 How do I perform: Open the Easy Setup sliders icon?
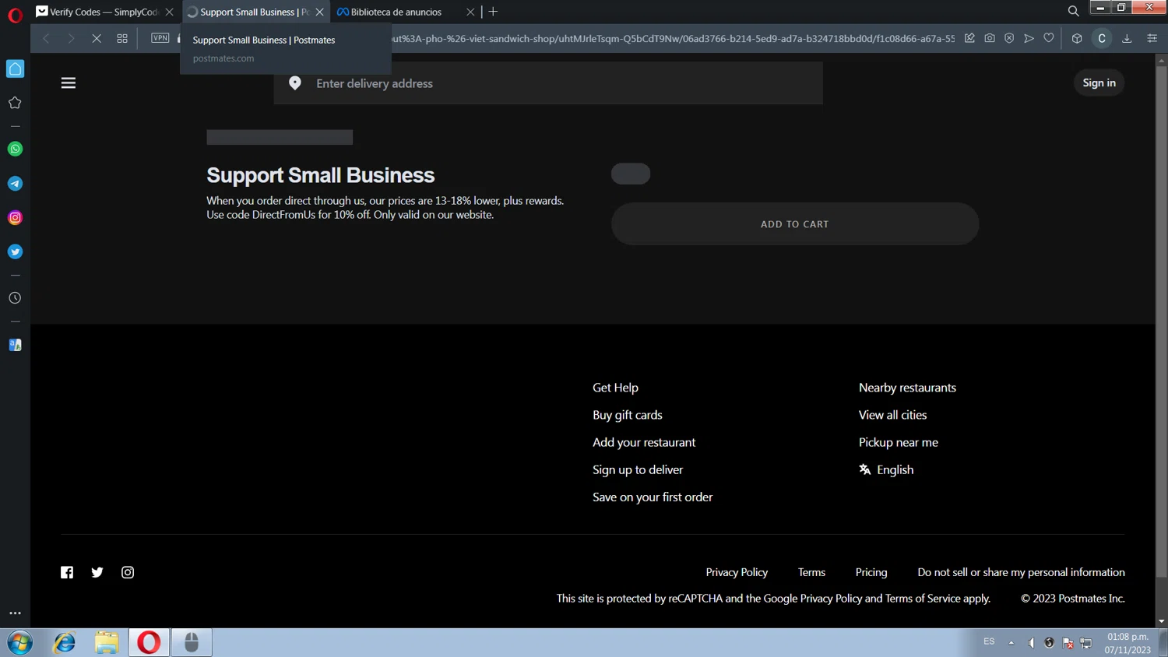pyautogui.click(x=1152, y=38)
